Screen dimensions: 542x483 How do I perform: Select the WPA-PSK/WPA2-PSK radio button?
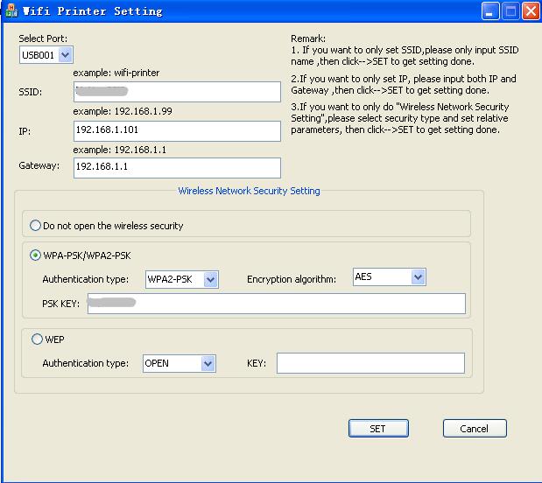[36, 255]
